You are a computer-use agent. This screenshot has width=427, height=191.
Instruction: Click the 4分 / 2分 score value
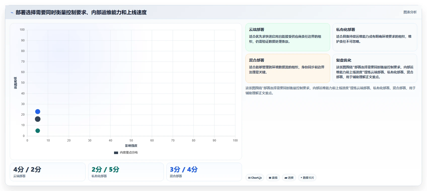[27, 169]
